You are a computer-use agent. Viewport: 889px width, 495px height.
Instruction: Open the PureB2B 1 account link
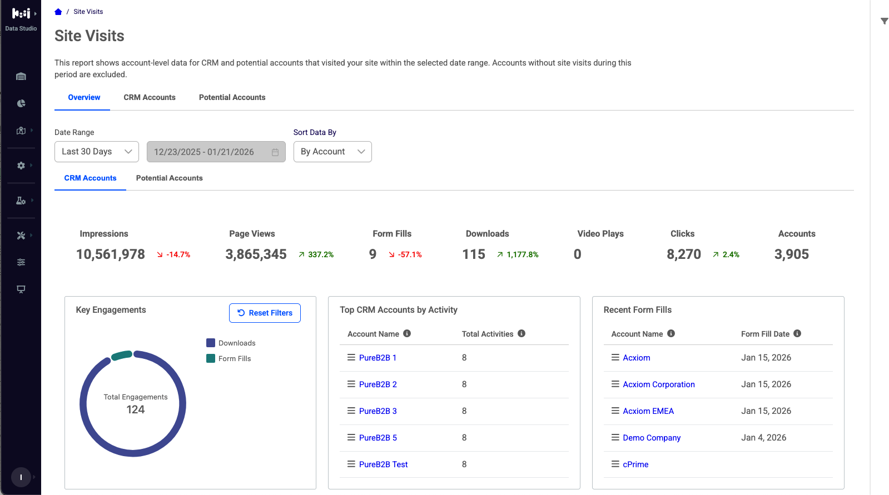pos(378,358)
